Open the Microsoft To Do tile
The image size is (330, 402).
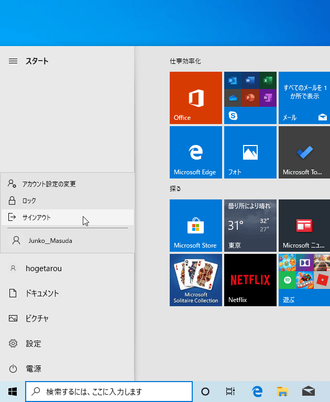pos(304,152)
